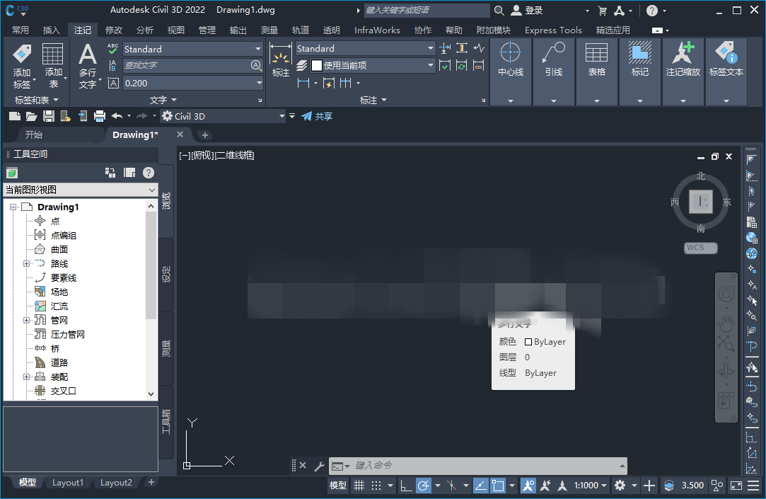
Task: Click the workspace switching gear in status bar
Action: 620,486
